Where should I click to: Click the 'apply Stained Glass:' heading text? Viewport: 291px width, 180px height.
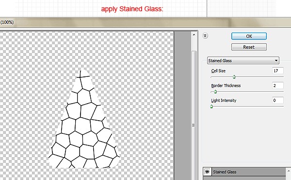tap(132, 9)
